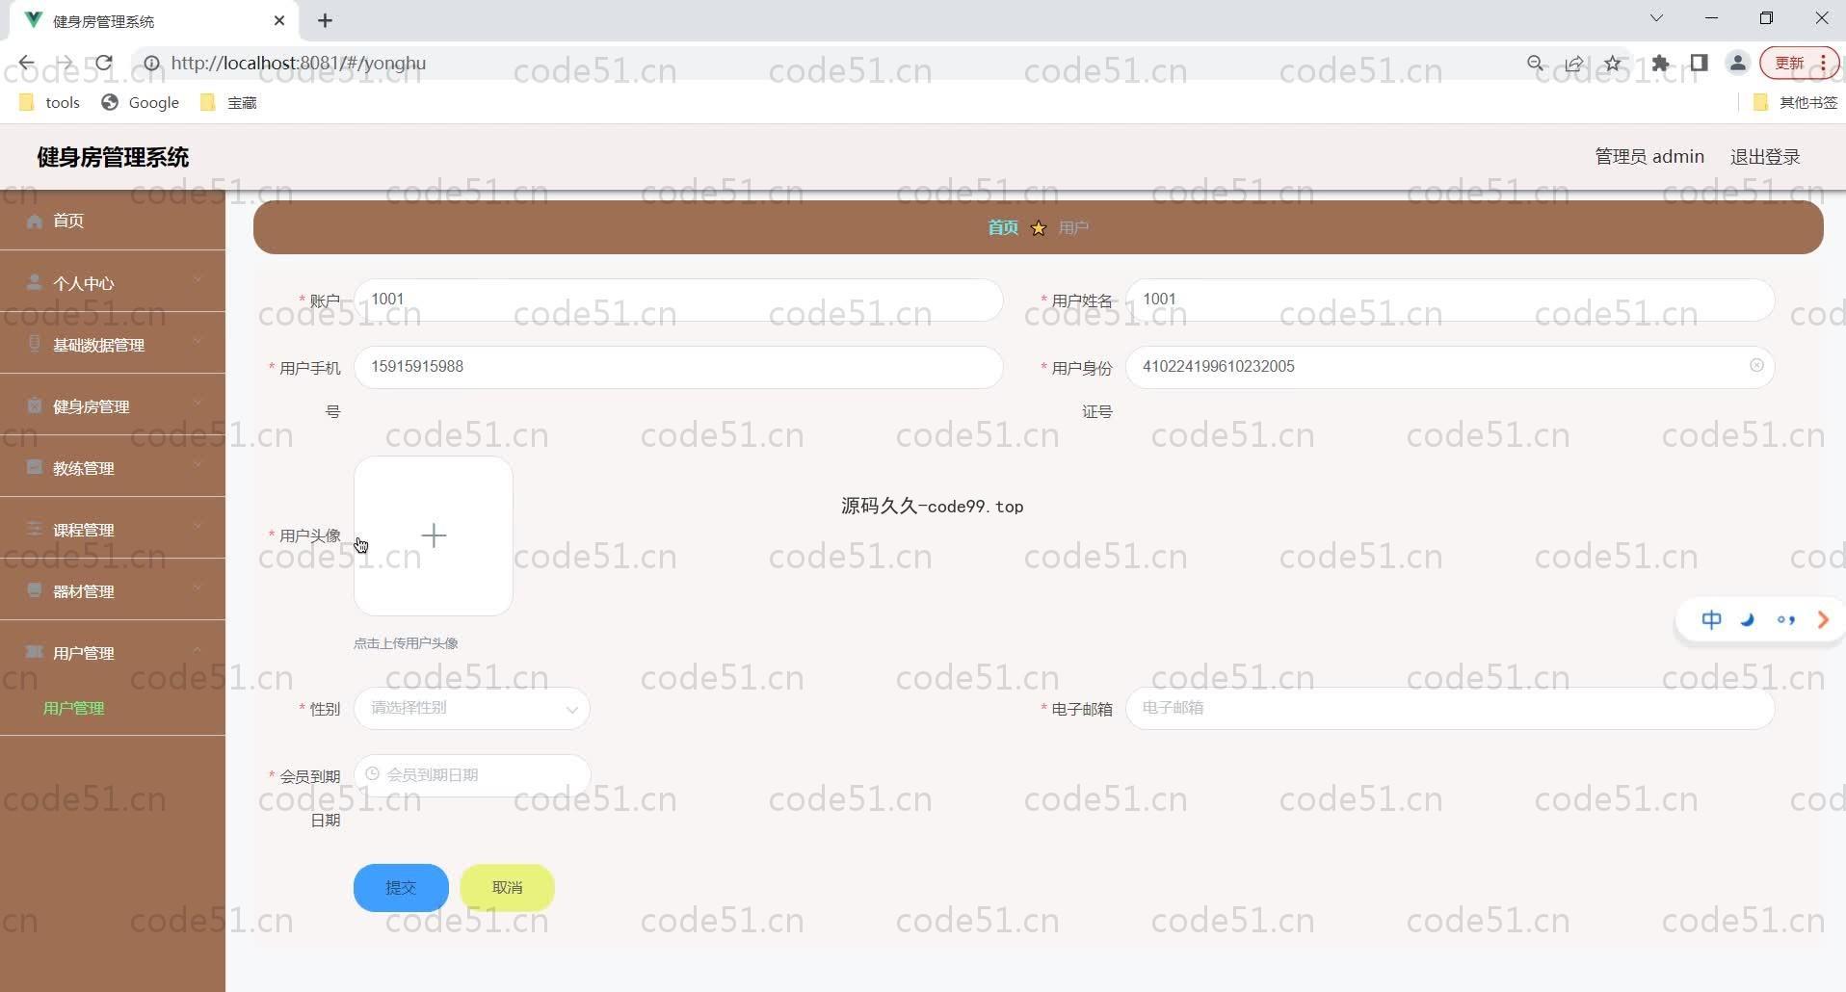
Task: Open a new browser tab
Action: click(x=325, y=20)
